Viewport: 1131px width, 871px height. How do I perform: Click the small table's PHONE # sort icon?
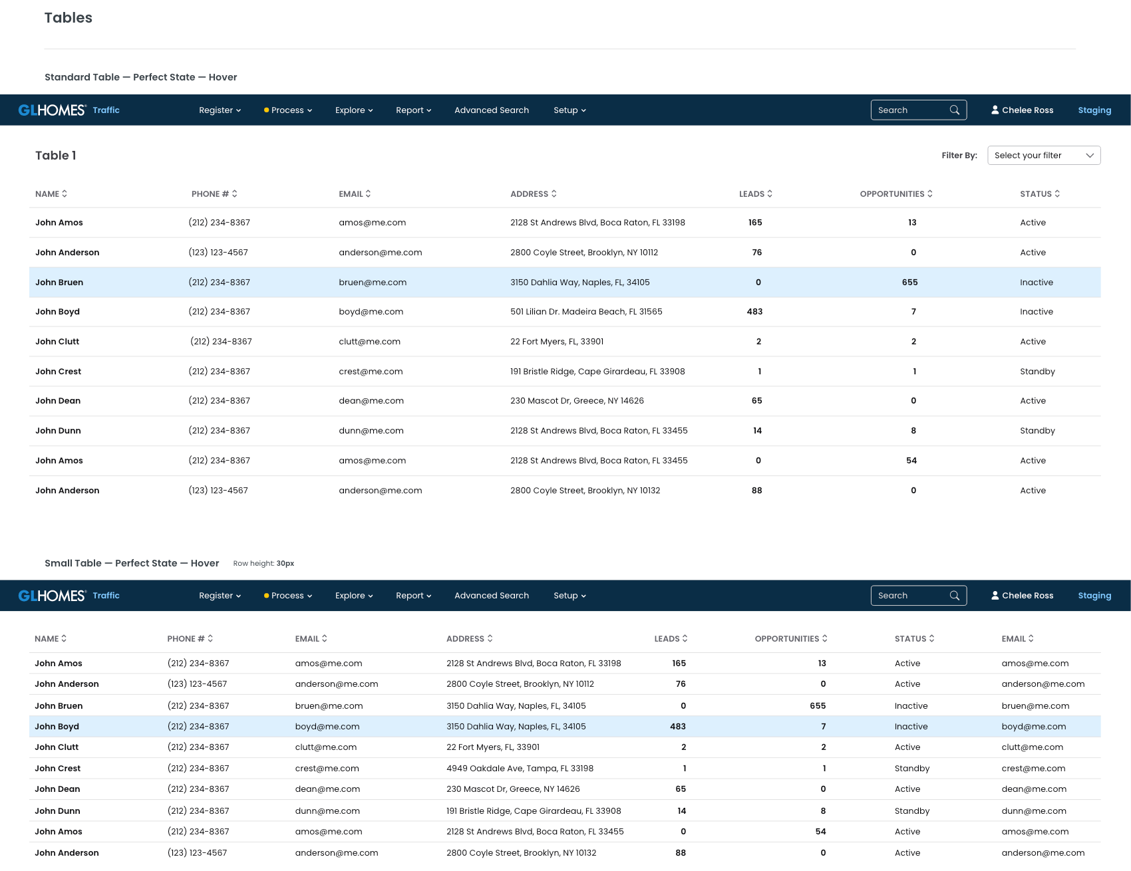[x=210, y=639]
